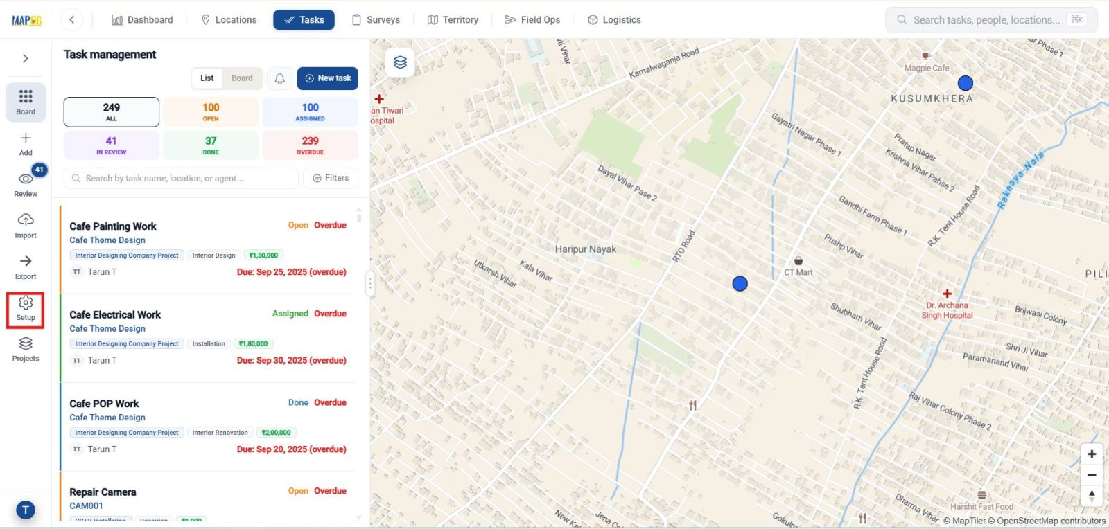Open the Board sidebar item

[x=26, y=102]
